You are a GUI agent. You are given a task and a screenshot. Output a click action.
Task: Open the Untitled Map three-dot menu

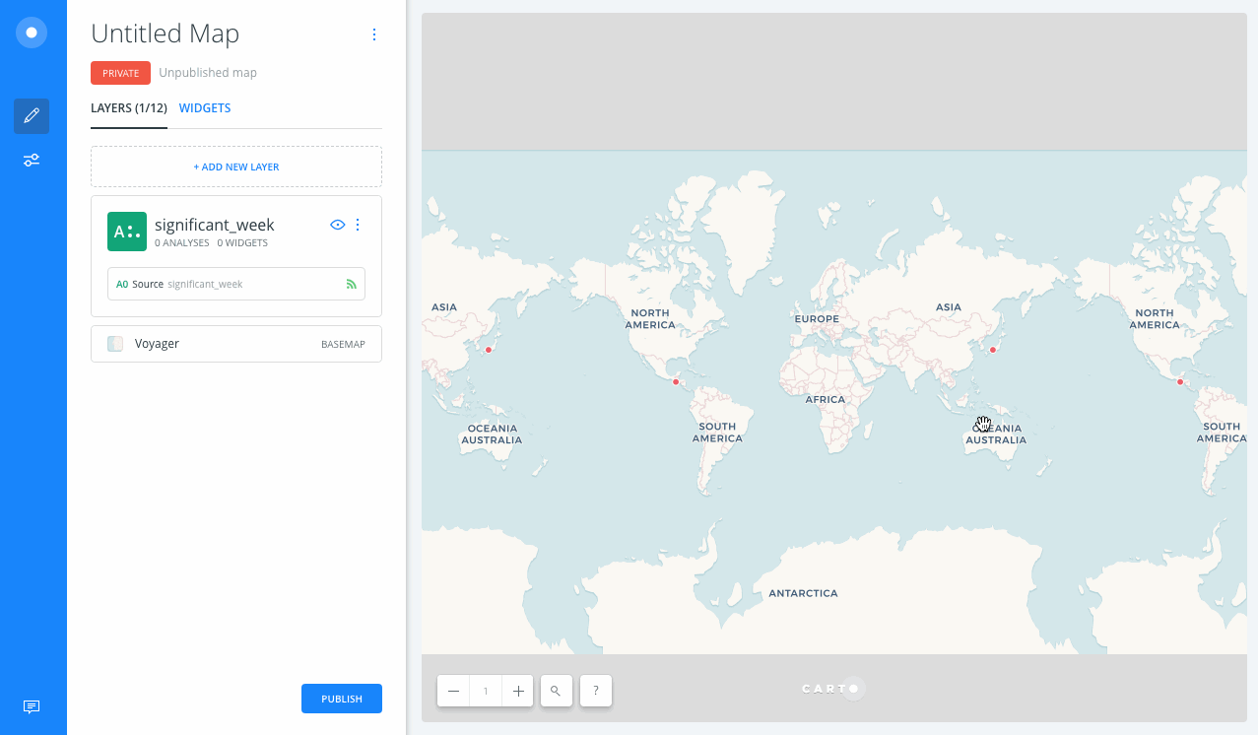(373, 33)
